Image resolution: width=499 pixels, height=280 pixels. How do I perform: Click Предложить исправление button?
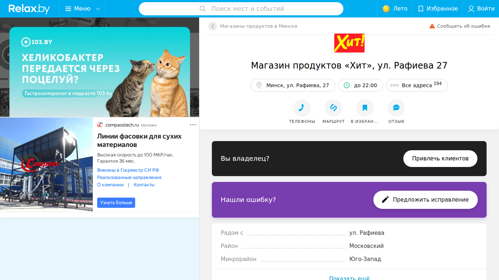[x=425, y=200]
